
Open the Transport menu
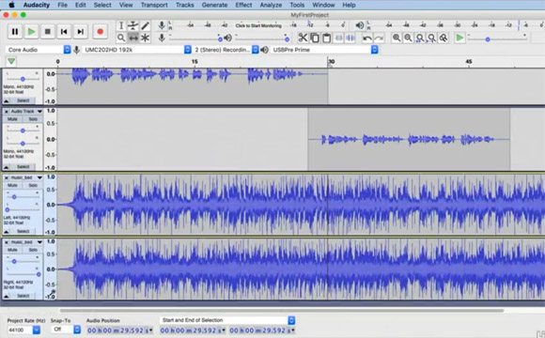pos(154,5)
